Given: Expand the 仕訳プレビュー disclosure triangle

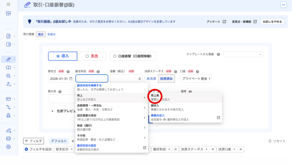Looking at the screenshot, I should point(53,111).
